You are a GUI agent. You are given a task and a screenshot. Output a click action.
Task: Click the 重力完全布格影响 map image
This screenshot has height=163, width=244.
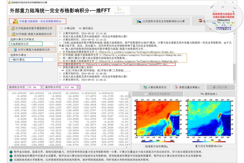pos(209,118)
